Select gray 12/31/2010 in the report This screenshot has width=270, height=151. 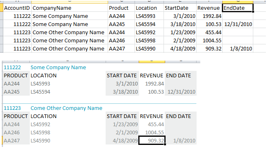[181, 92]
